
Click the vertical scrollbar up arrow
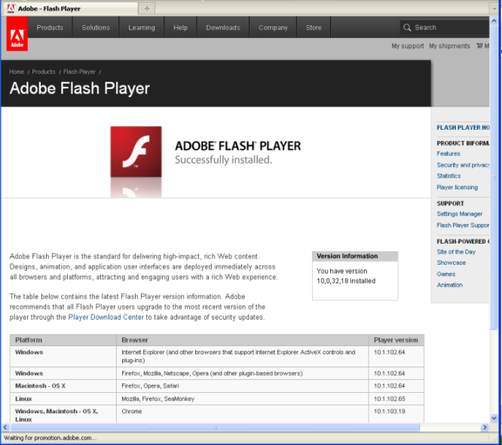[494, 21]
